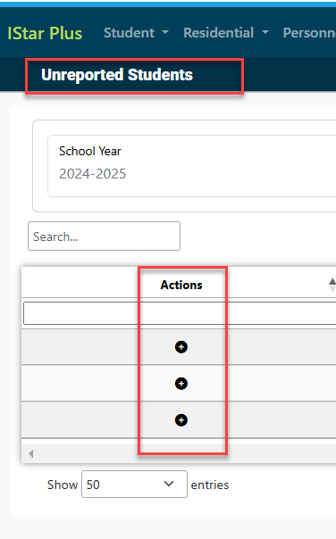Click the caret arrow beside Residential
The image size is (336, 539).
point(265,32)
